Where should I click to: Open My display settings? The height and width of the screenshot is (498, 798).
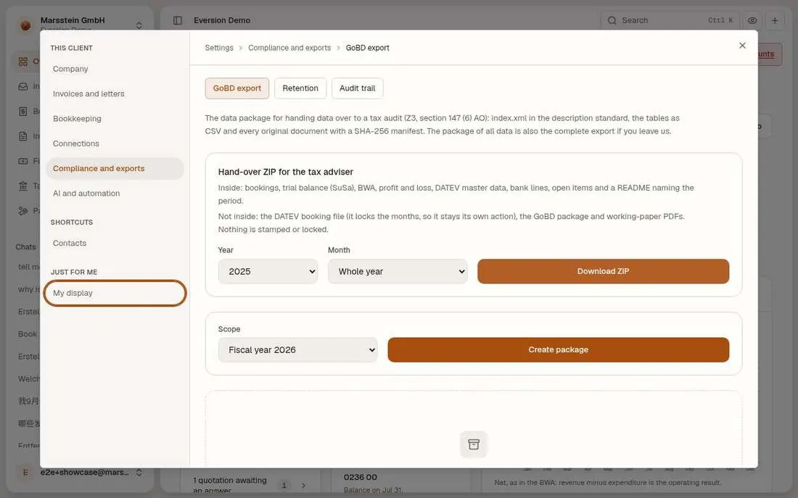click(x=115, y=293)
